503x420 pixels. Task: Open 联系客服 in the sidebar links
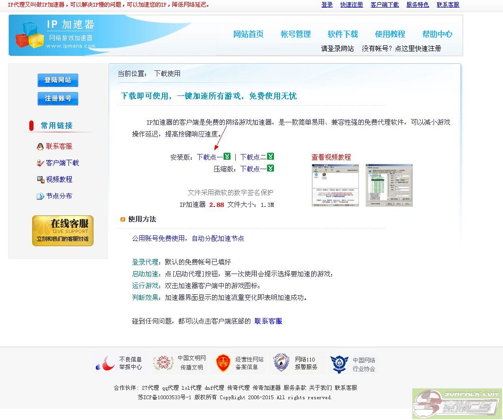59,146
